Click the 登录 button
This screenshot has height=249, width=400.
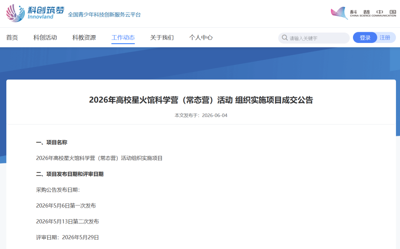365,38
